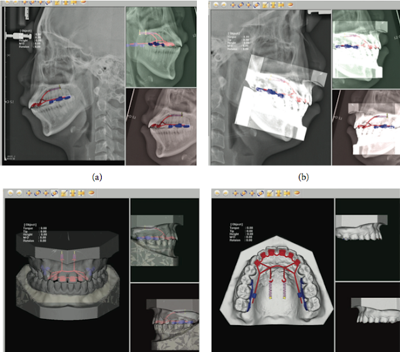Screen dimensions: 400x352
Task: Select lower side bite view beside frontal model
Action: click(x=164, y=317)
